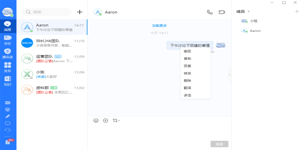Open 会议 (Meetings) in the left sidebar
Image resolution: width=300 pixels, height=150 pixels.
[x=8, y=40]
